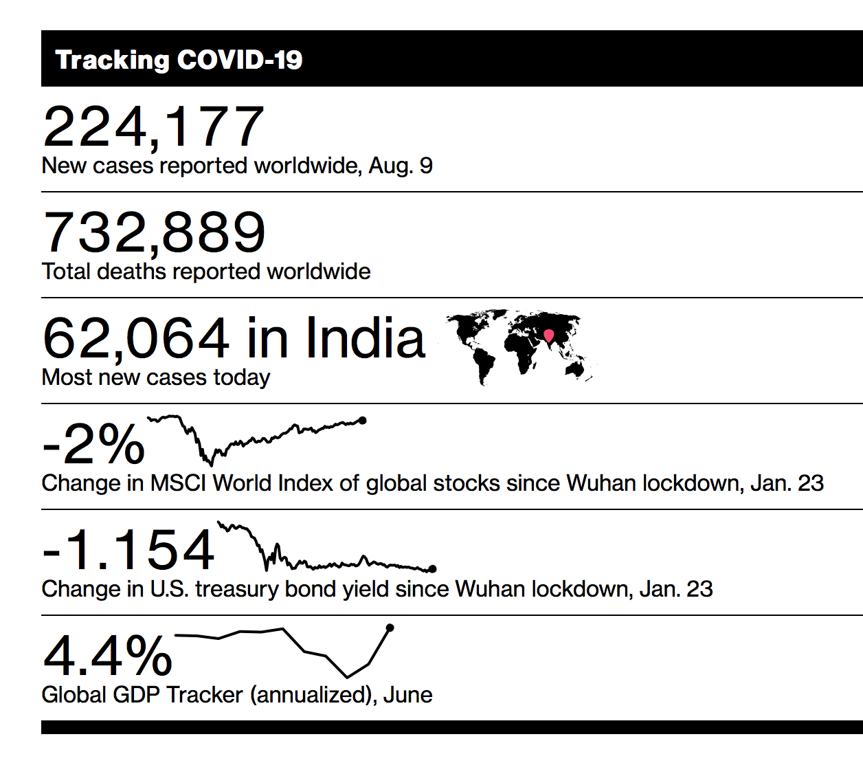863x774 pixels.
Task: Click the New cases reported worldwide caption
Action: (237, 166)
